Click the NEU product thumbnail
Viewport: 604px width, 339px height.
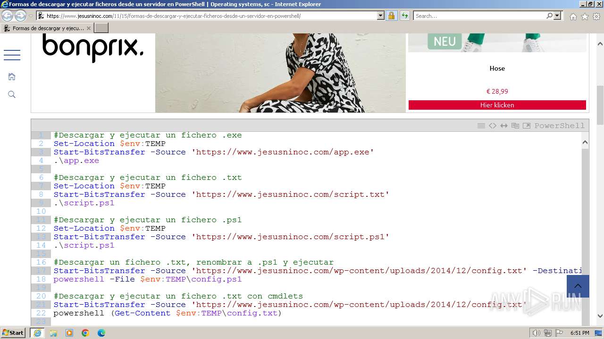pyautogui.click(x=497, y=42)
